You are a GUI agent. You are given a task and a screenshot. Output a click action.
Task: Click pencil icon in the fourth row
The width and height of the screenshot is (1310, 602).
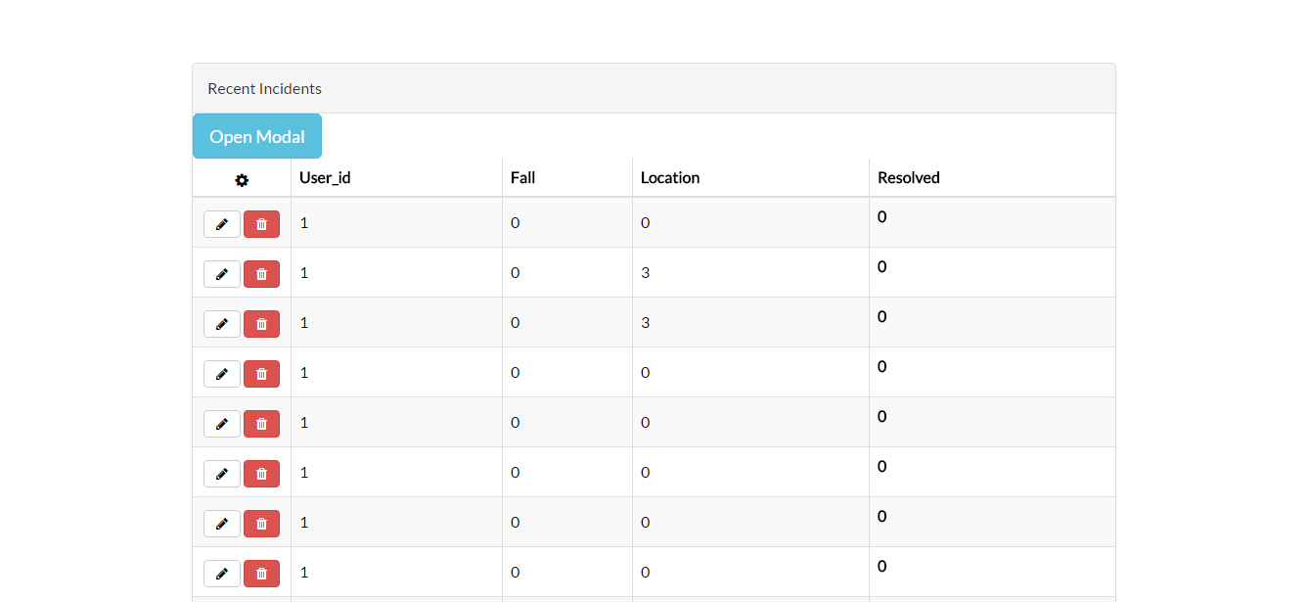click(222, 374)
